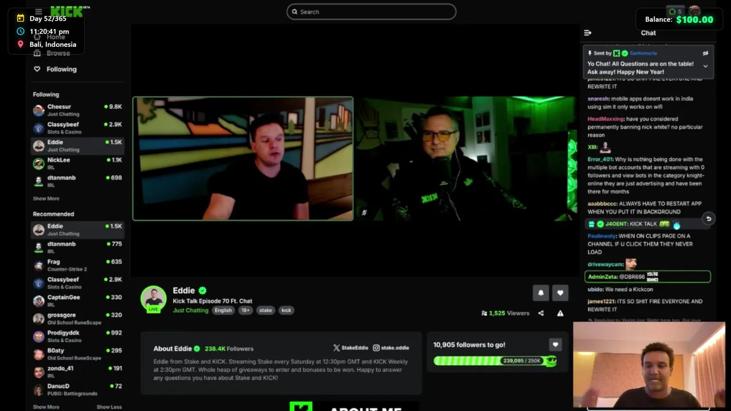
Task: Click the viewers count icon
Action: (484, 313)
